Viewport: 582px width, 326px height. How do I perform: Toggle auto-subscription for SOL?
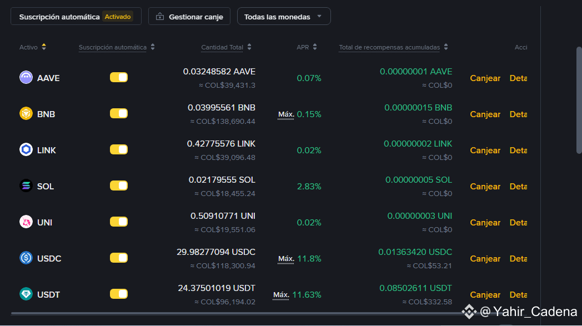click(x=119, y=185)
